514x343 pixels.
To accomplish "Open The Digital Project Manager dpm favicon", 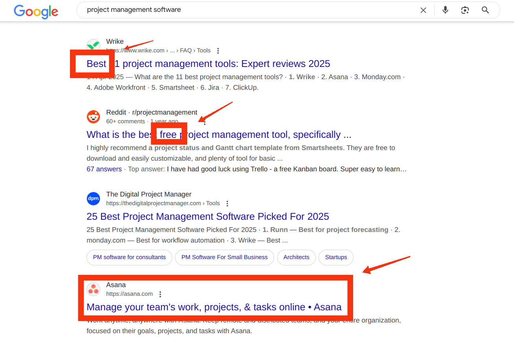I will [x=93, y=198].
